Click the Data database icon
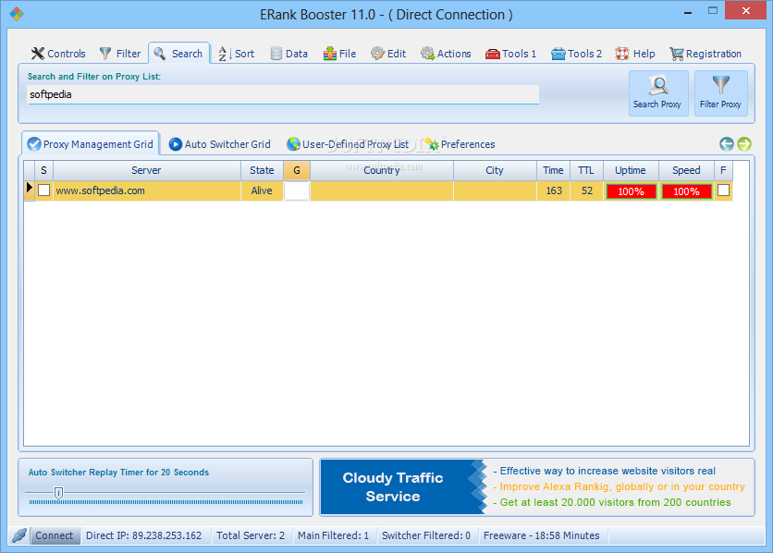The image size is (773, 553). [276, 54]
